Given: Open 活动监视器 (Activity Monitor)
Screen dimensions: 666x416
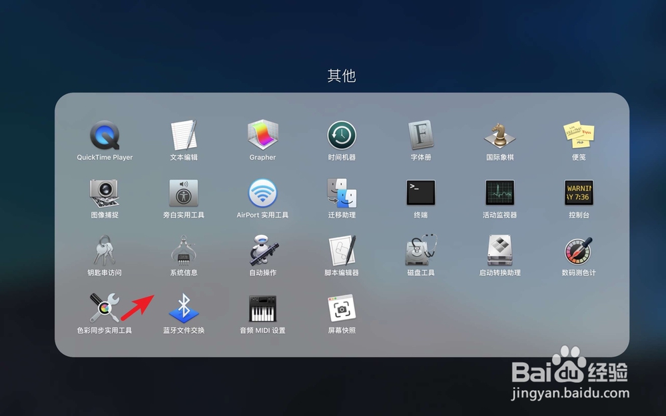Looking at the screenshot, I should point(499,193).
